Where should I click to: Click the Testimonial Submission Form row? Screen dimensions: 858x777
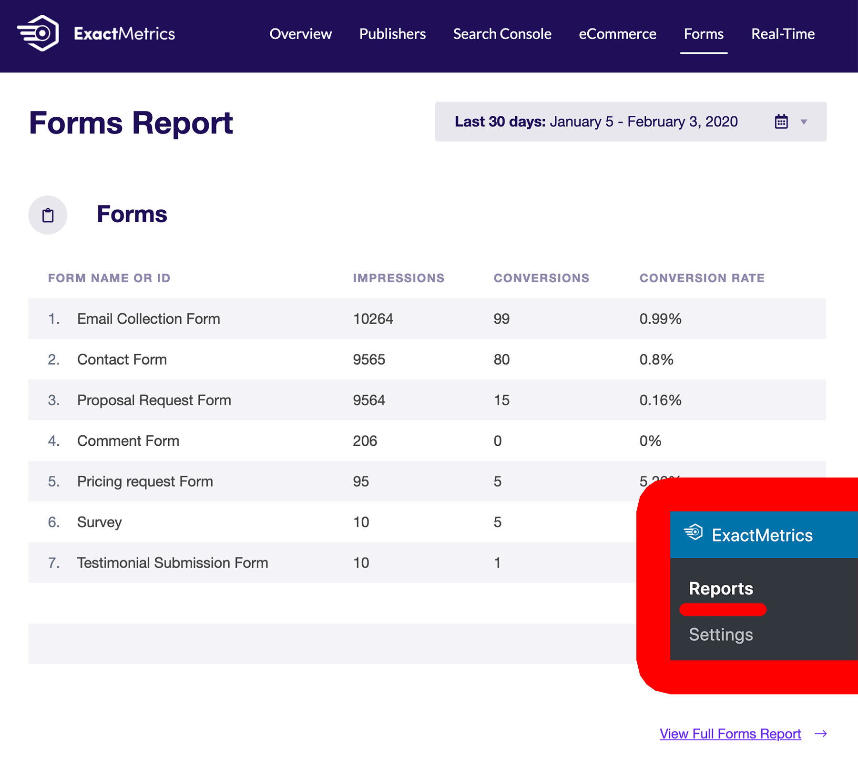173,562
